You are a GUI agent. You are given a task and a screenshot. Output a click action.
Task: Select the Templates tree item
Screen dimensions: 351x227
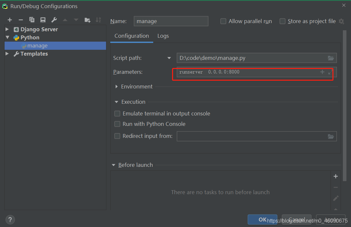coord(34,54)
